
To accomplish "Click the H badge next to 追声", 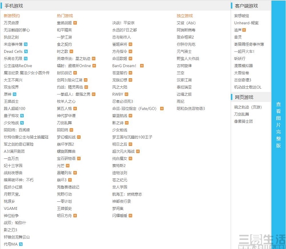I will (x=244, y=30).
